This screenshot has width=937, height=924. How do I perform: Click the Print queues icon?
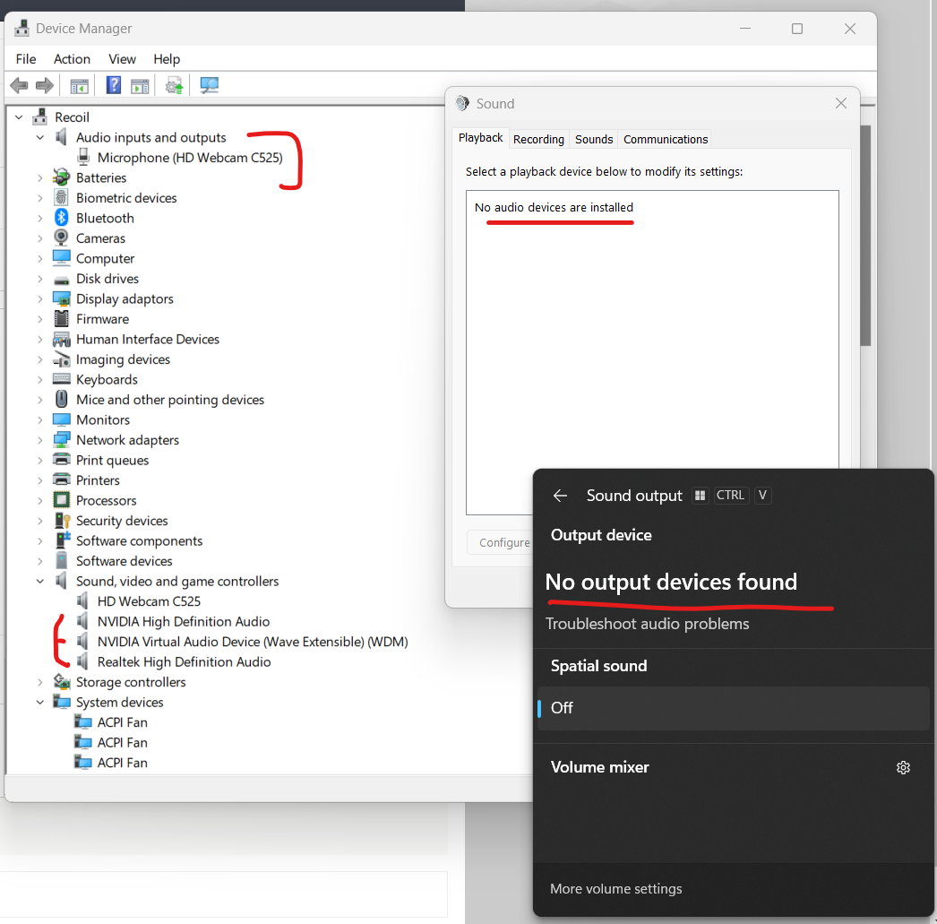(x=61, y=460)
